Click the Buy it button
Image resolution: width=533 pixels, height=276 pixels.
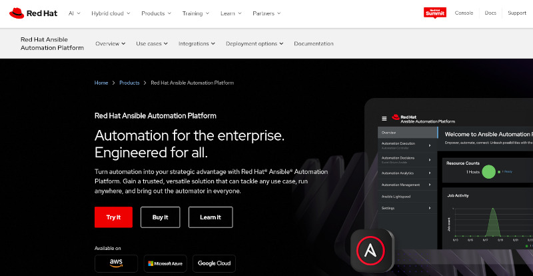pos(160,217)
